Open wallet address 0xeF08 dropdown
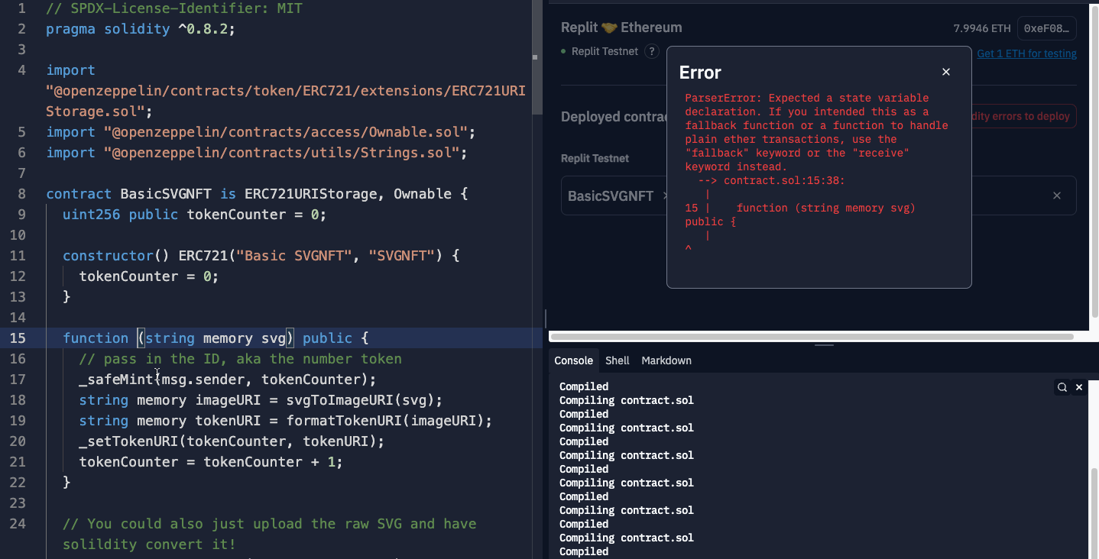 coord(1046,28)
